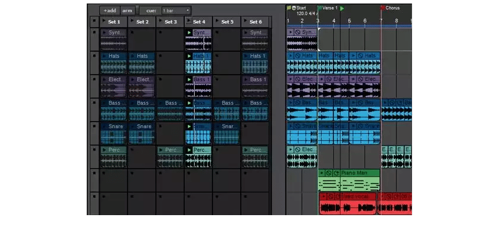Click the green play arrow on Set 4 Perc clip
This screenshot has width=504, height=231.
click(x=189, y=149)
